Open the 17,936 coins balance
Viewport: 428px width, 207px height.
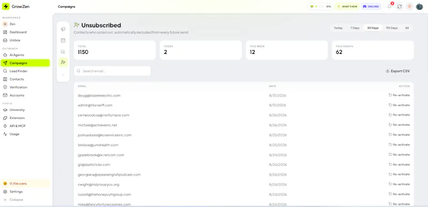tap(25, 184)
